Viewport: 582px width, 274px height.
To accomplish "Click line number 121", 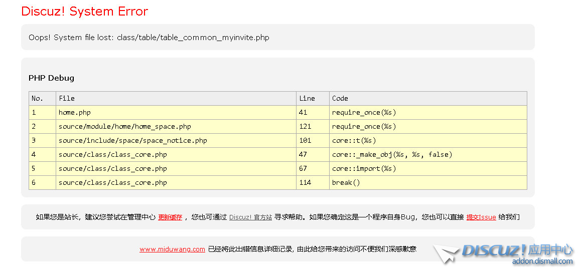I will pyautogui.click(x=313, y=127).
